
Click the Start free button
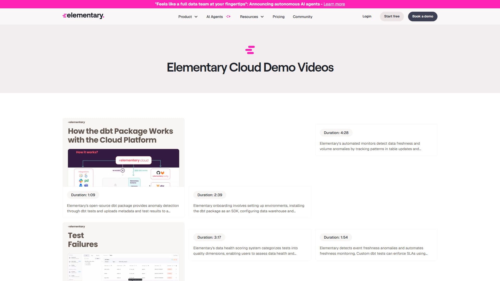[392, 16]
